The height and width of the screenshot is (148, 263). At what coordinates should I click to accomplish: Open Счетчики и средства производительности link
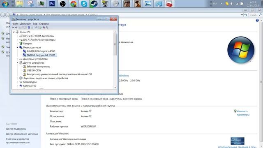[18, 141]
